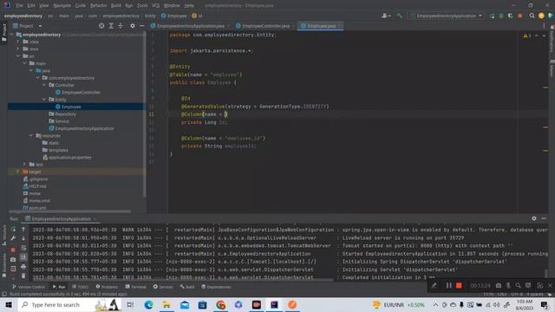This screenshot has height=312, width=555.
Task: Click the Debug bug icon in top toolbar
Action: 501,16
